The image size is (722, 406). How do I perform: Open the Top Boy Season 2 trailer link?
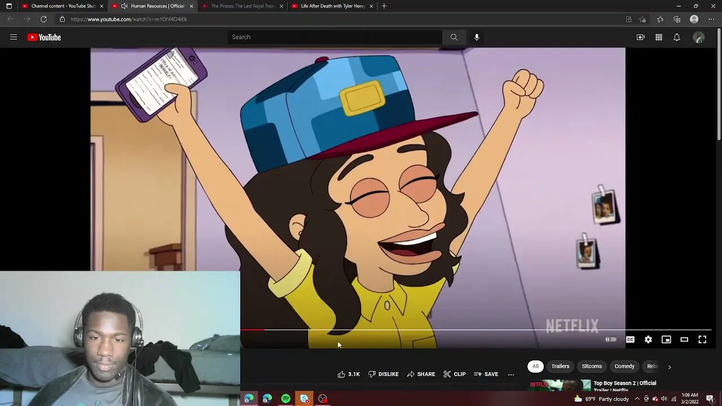tap(625, 386)
